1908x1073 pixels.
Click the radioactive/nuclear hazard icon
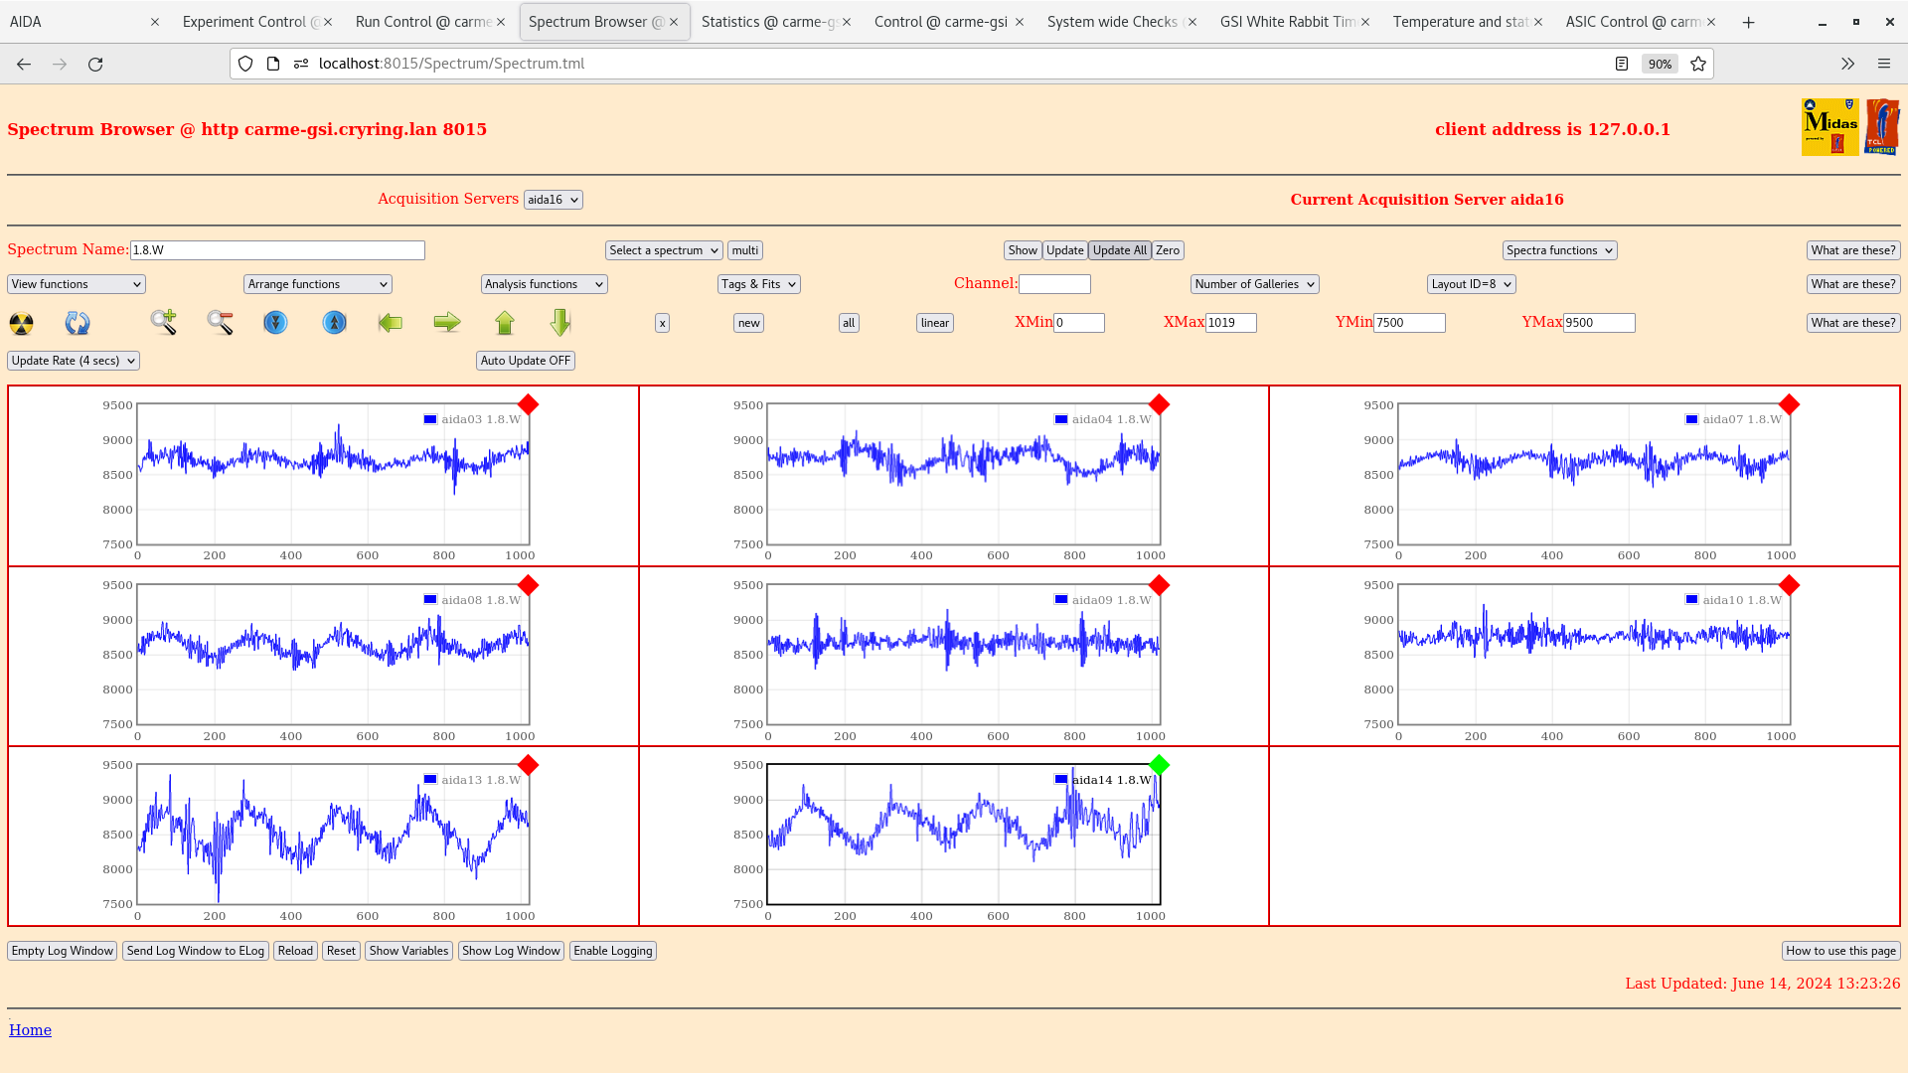(x=22, y=322)
